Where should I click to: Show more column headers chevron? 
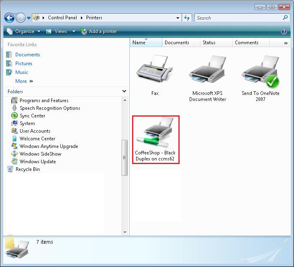286,43
